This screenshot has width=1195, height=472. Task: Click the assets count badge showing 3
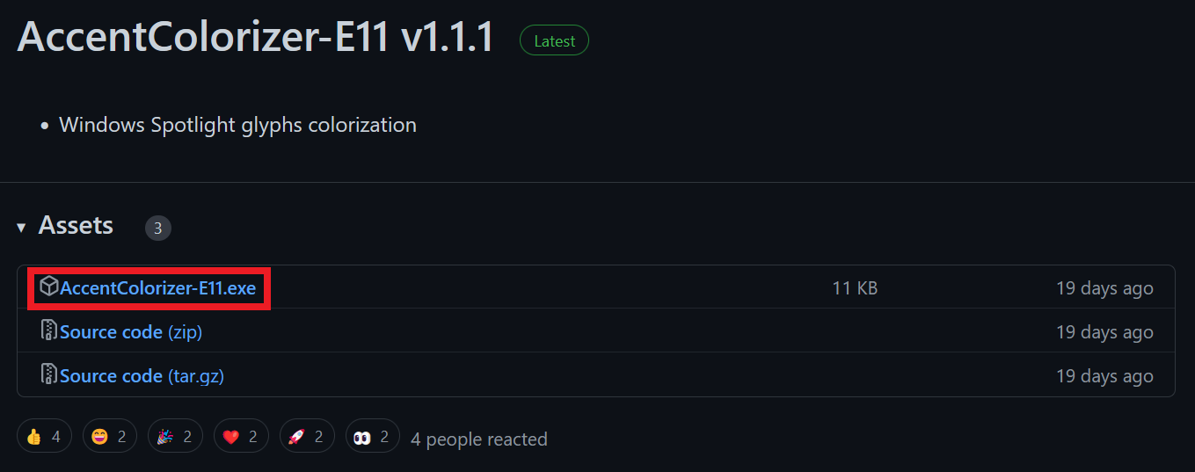coord(158,229)
